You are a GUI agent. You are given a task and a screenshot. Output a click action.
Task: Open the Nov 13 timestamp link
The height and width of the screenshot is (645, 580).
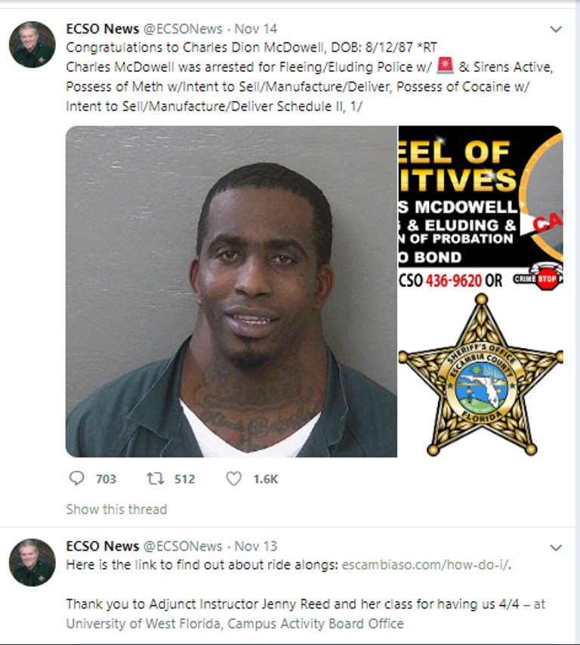[x=255, y=546]
